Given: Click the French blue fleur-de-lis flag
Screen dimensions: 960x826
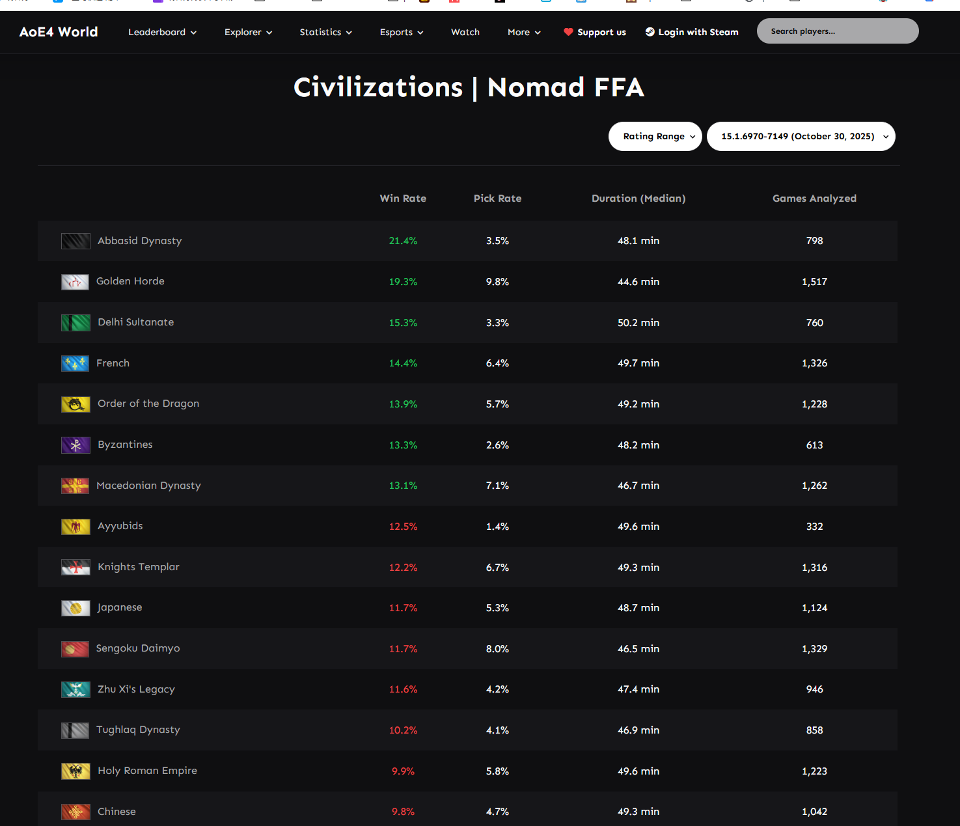Looking at the screenshot, I should [75, 364].
